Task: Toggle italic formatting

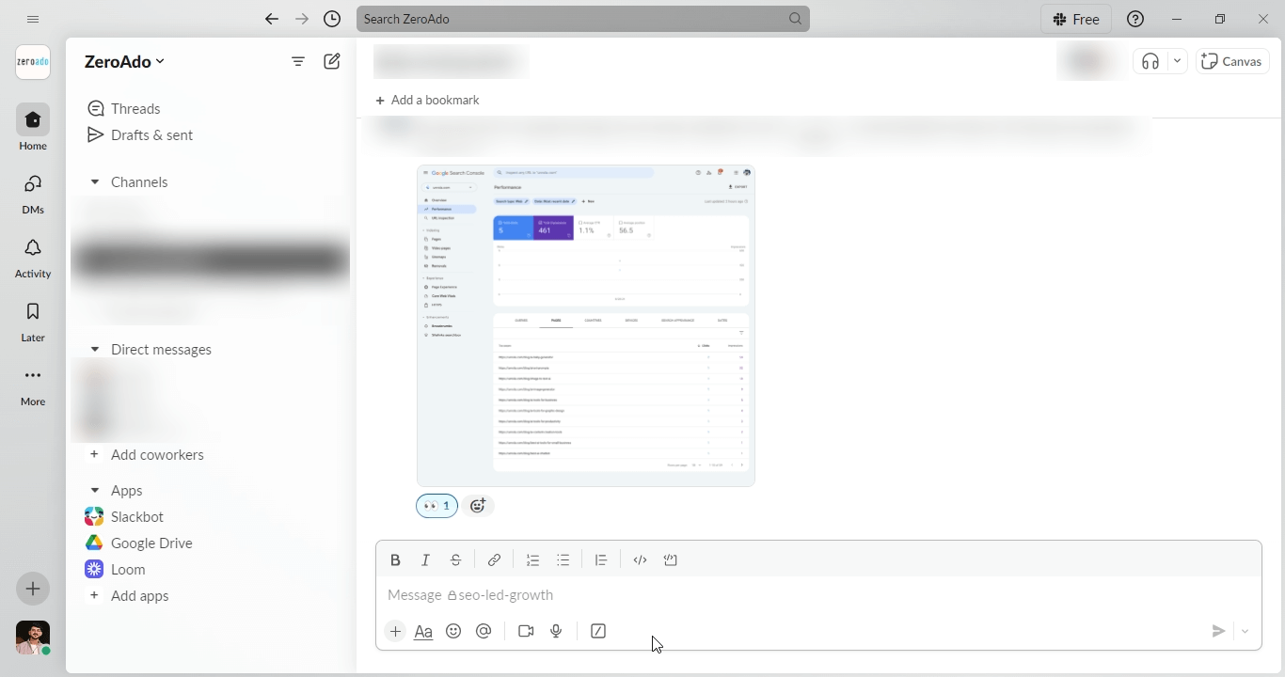Action: click(425, 559)
